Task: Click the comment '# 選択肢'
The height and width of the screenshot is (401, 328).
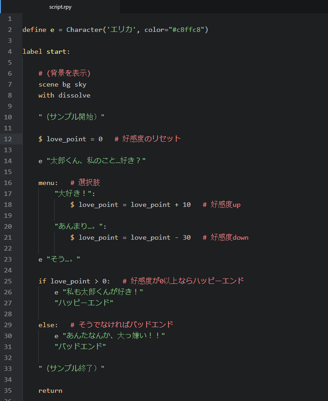Action: click(85, 183)
